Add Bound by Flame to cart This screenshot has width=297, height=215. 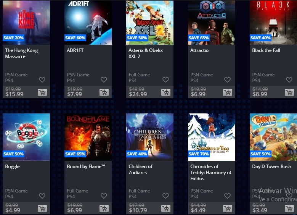click(x=104, y=209)
